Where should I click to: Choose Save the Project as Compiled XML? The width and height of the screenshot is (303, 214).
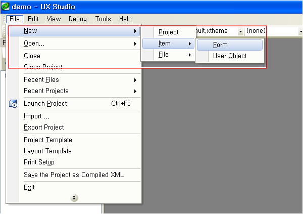click(75, 175)
